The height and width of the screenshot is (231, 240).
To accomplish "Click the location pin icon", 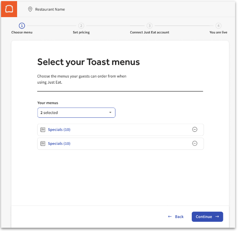I will coord(30,9).
